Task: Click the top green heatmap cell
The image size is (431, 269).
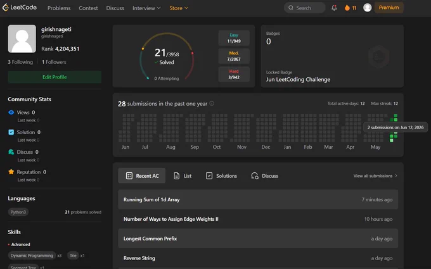Action: coord(396,116)
